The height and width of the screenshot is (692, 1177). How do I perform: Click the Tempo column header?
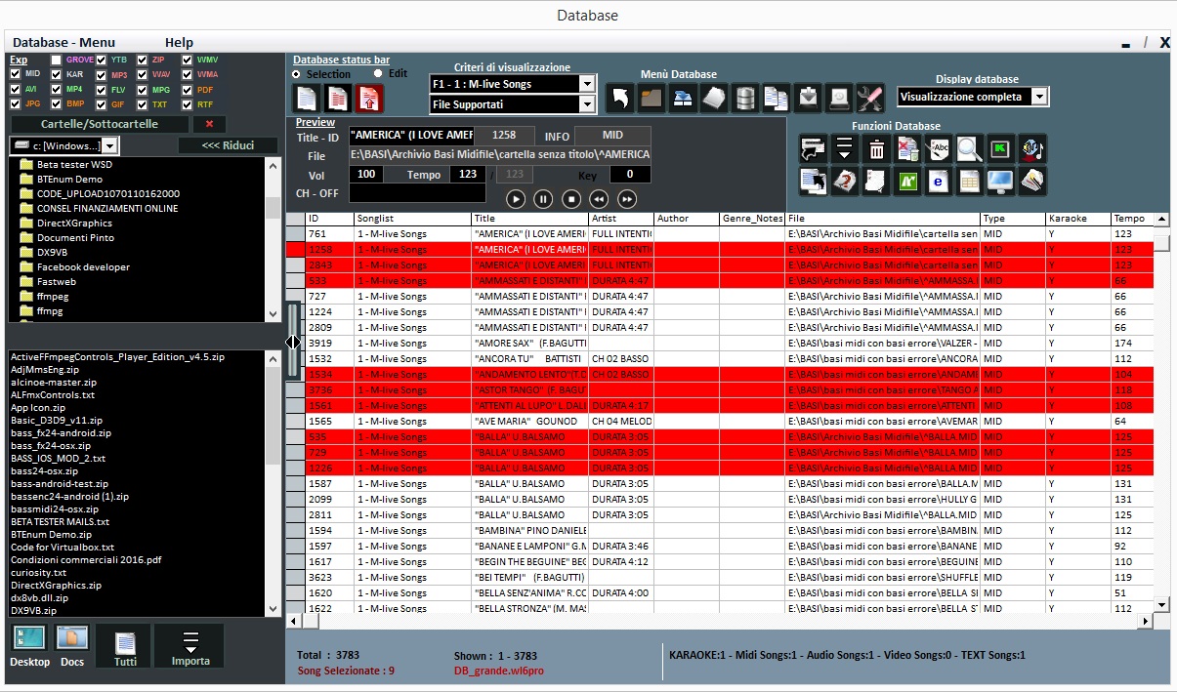click(x=1133, y=219)
